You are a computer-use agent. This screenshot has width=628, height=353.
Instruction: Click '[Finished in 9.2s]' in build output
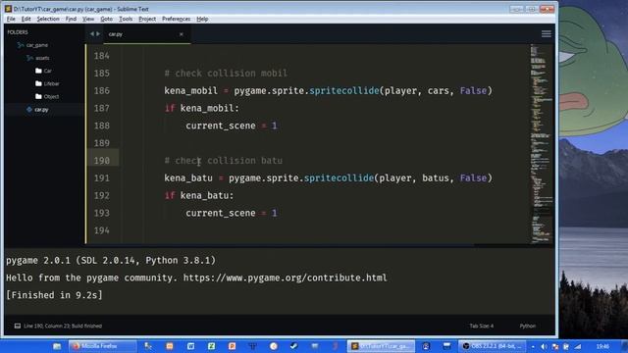tap(54, 295)
